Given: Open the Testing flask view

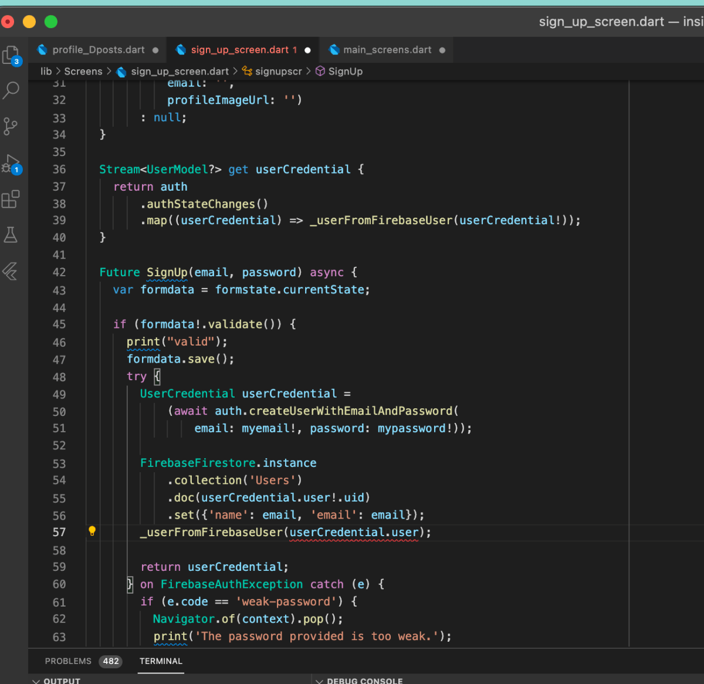Looking at the screenshot, I should [11, 235].
